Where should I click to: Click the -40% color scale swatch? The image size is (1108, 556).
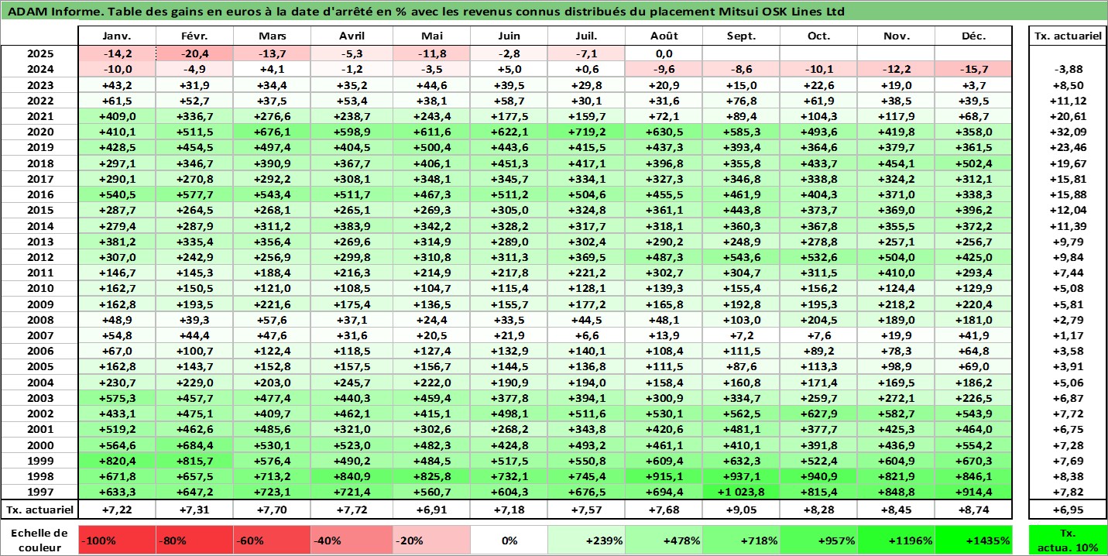pyautogui.click(x=352, y=540)
